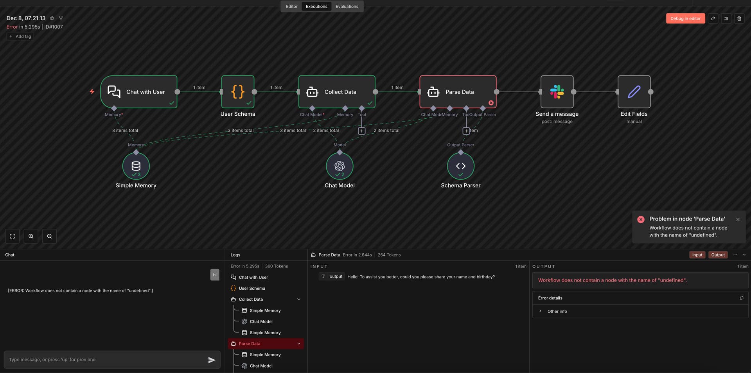Give the execution a thumbs down
The image size is (751, 373).
coord(61,18)
